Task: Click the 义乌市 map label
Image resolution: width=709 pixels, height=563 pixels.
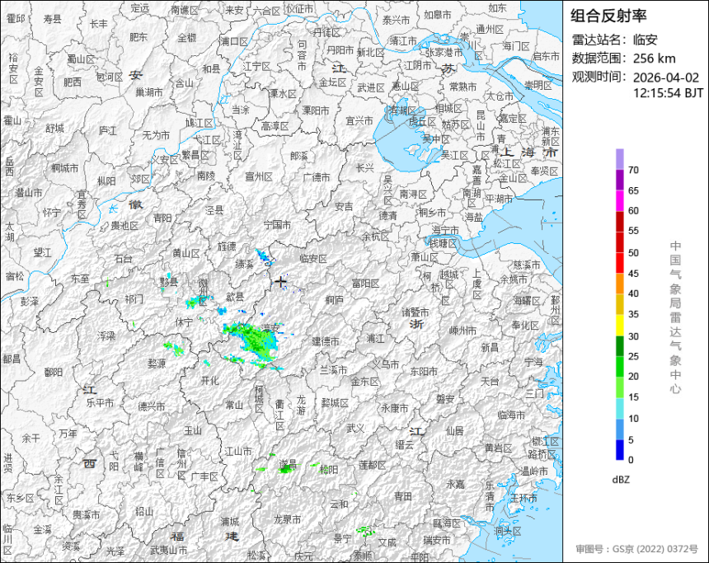Action: (x=386, y=364)
